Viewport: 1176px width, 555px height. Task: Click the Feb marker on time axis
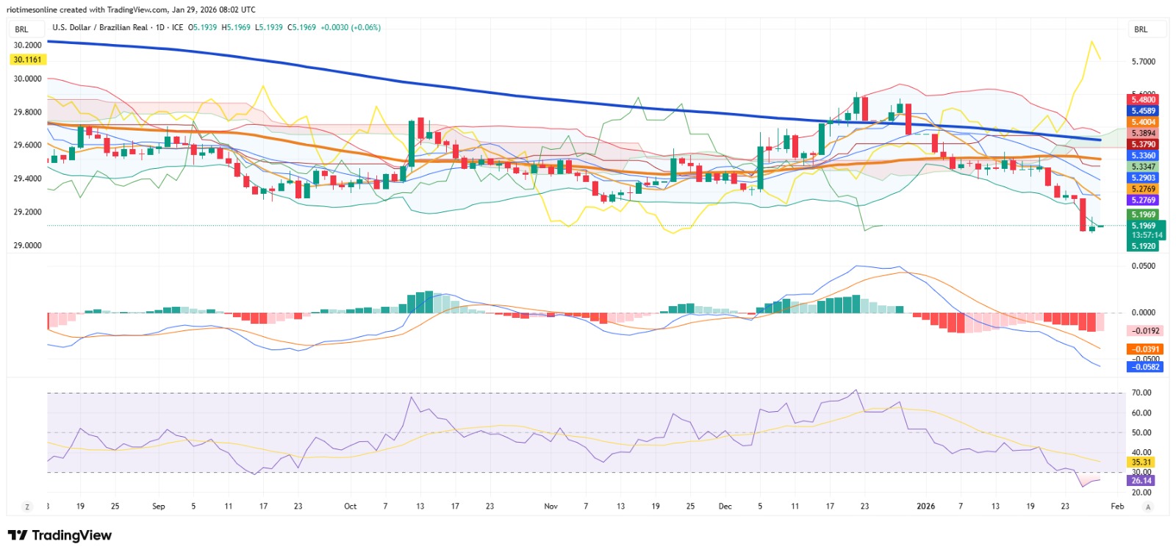coord(1117,507)
